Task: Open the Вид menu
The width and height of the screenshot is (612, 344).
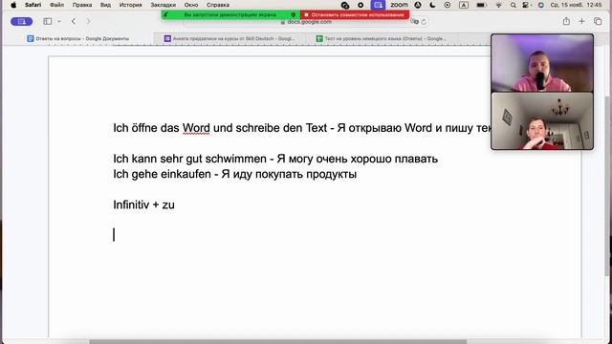Action: click(x=105, y=5)
